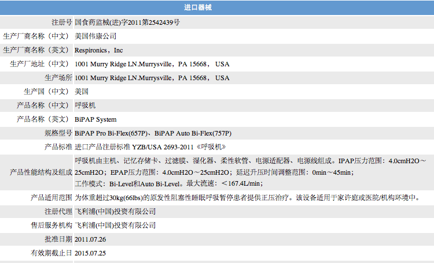This screenshot has height=263, width=434.
Task: Click 飞利浦(中国)投资有限公司 in 注册代理 row
Action: tap(115, 212)
